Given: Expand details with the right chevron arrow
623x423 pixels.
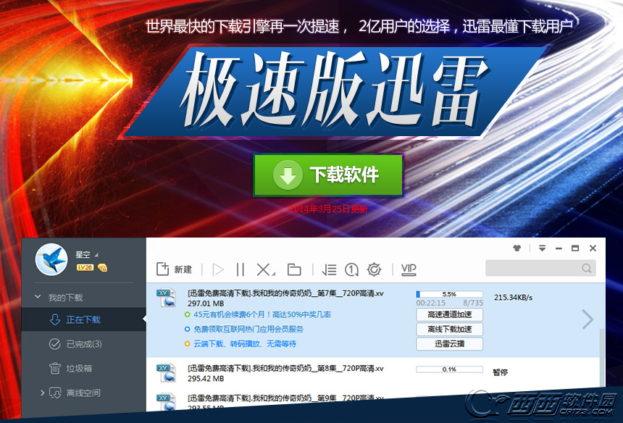Looking at the screenshot, I should point(588,319).
